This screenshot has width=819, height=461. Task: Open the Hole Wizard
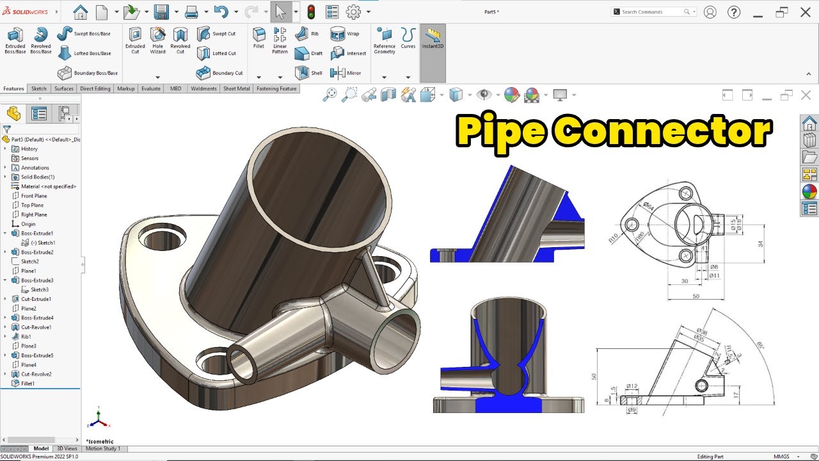pos(157,40)
